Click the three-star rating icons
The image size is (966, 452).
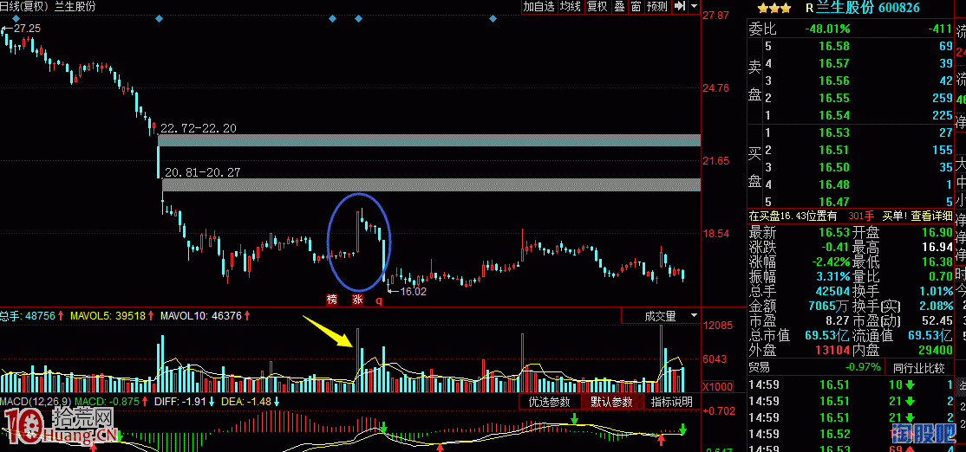coord(773,8)
